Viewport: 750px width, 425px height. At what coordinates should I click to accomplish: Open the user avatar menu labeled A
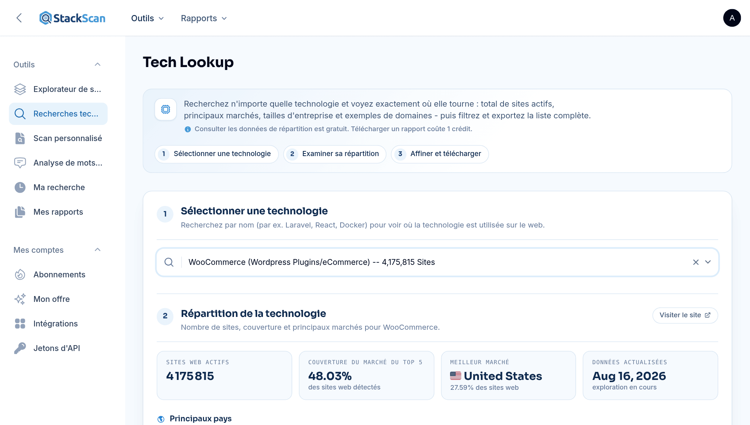[x=732, y=18]
